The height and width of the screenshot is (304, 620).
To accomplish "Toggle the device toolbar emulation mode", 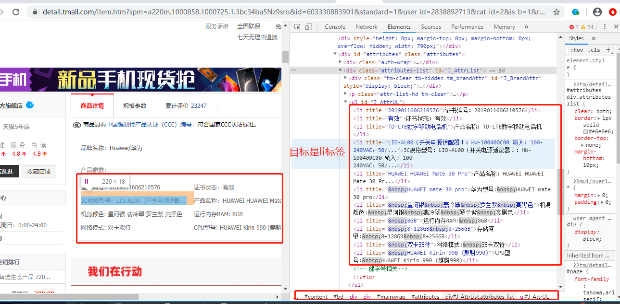I will click(x=308, y=27).
